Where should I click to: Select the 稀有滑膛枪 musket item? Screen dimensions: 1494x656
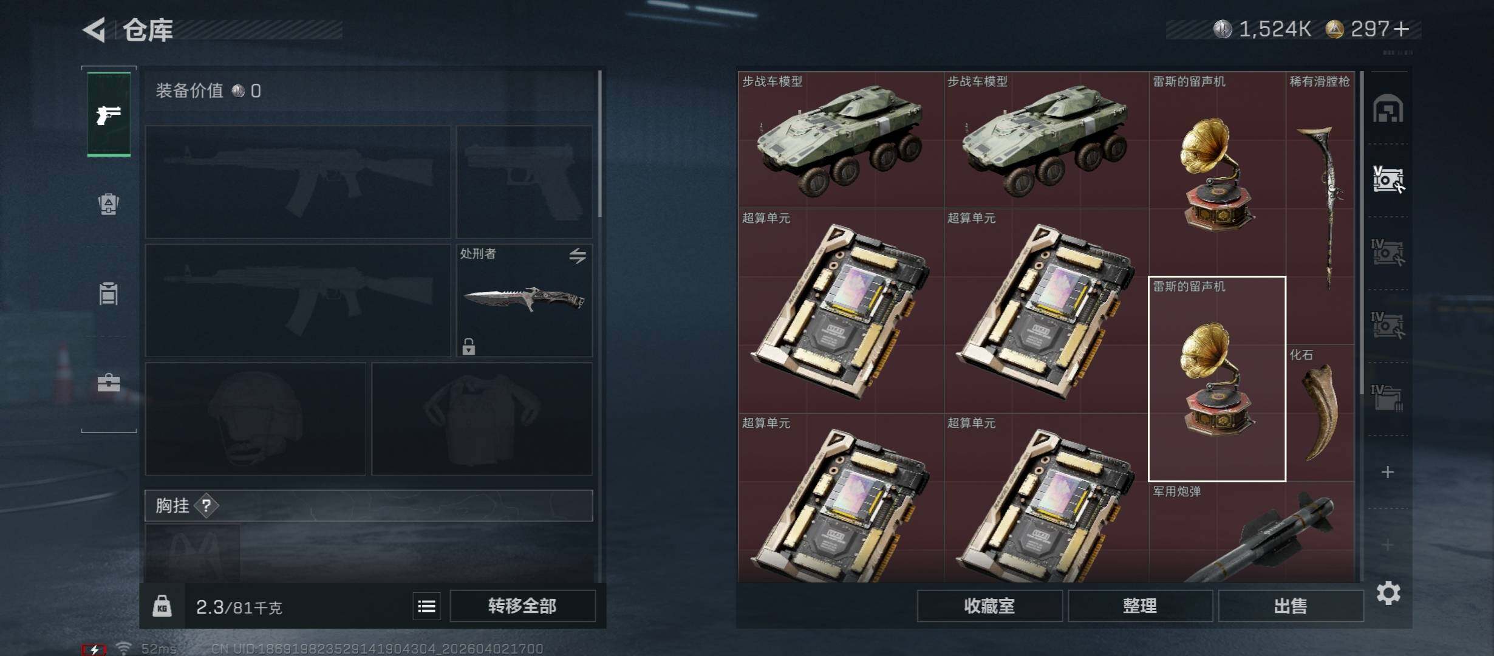click(1320, 208)
